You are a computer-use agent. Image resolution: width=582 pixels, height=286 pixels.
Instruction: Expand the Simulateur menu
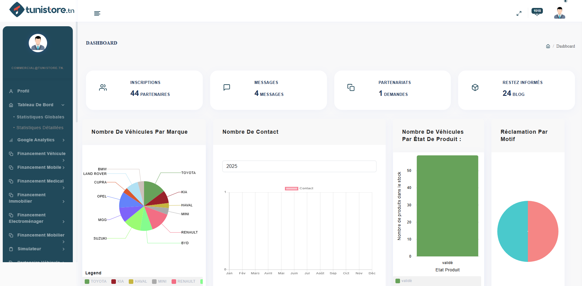29,249
